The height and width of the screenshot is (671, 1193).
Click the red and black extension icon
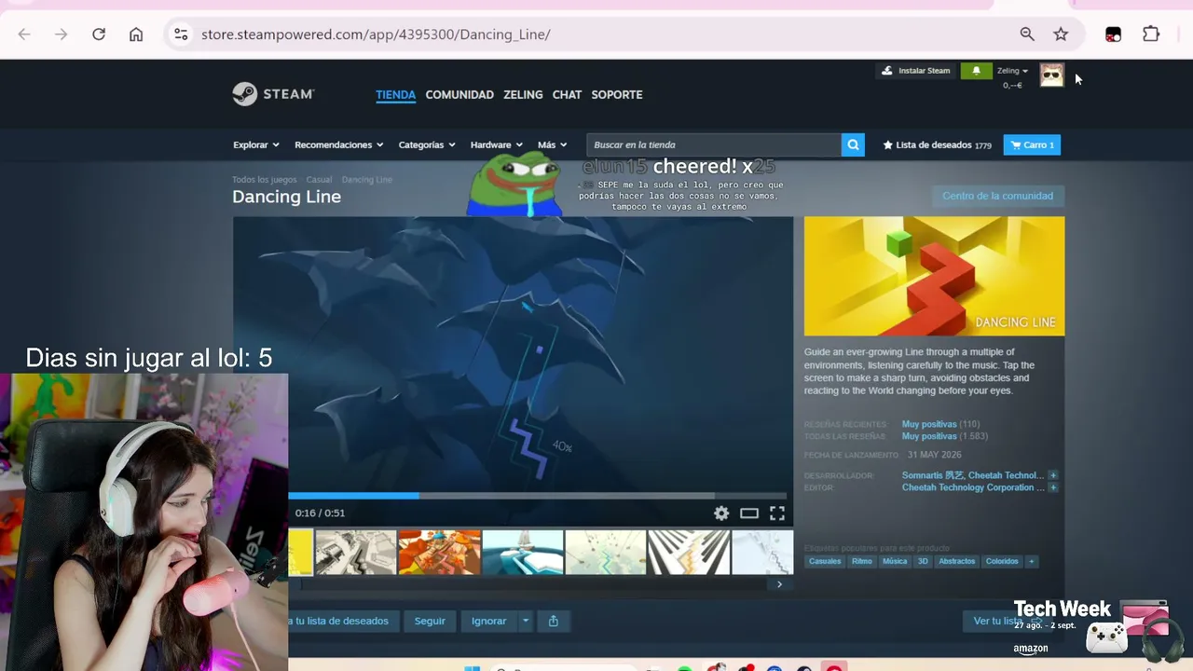(1113, 34)
